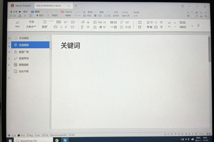
Task: Open the sidebar item with the pencil icon
Action: (x=30, y=59)
